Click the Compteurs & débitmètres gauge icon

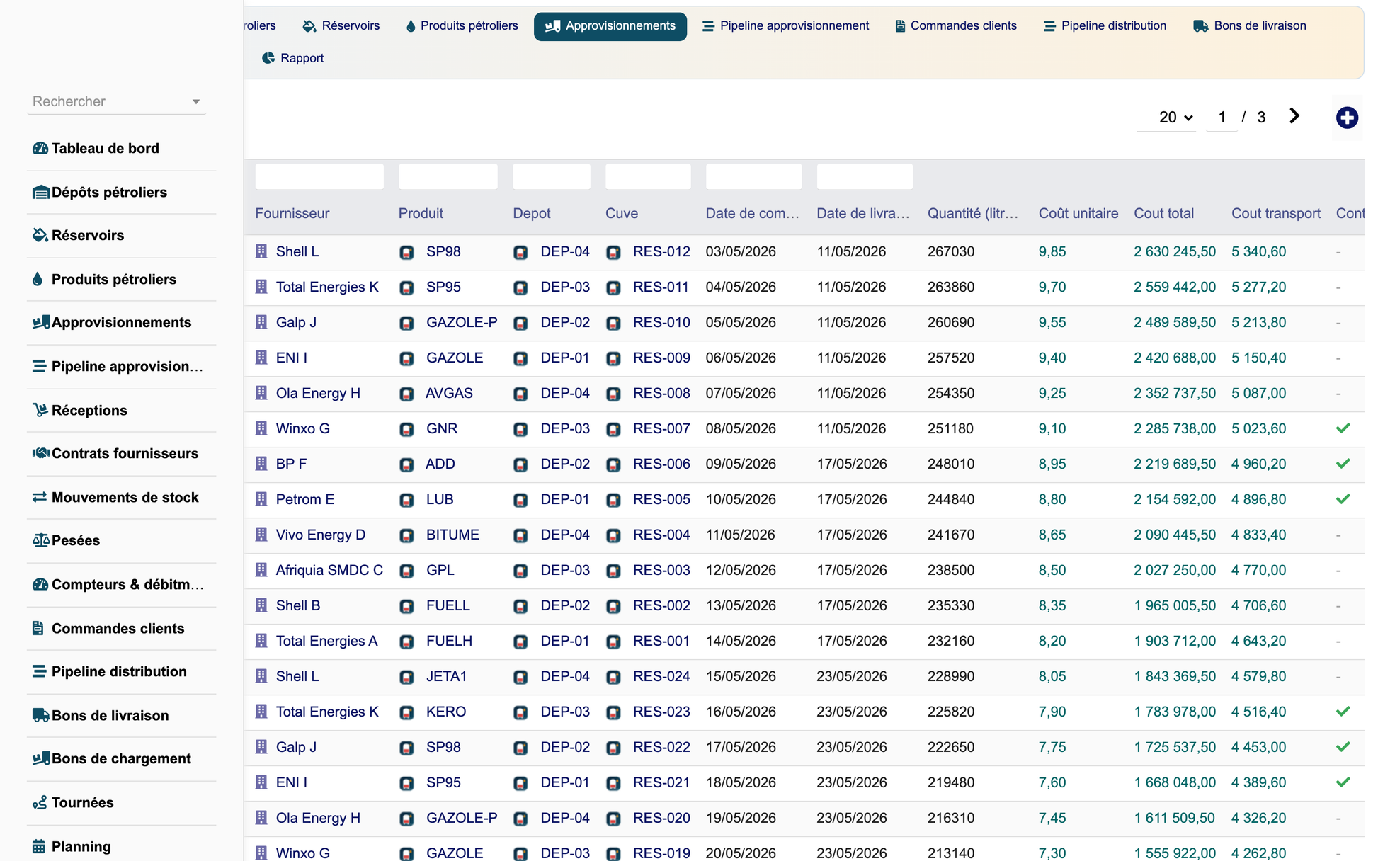40,584
